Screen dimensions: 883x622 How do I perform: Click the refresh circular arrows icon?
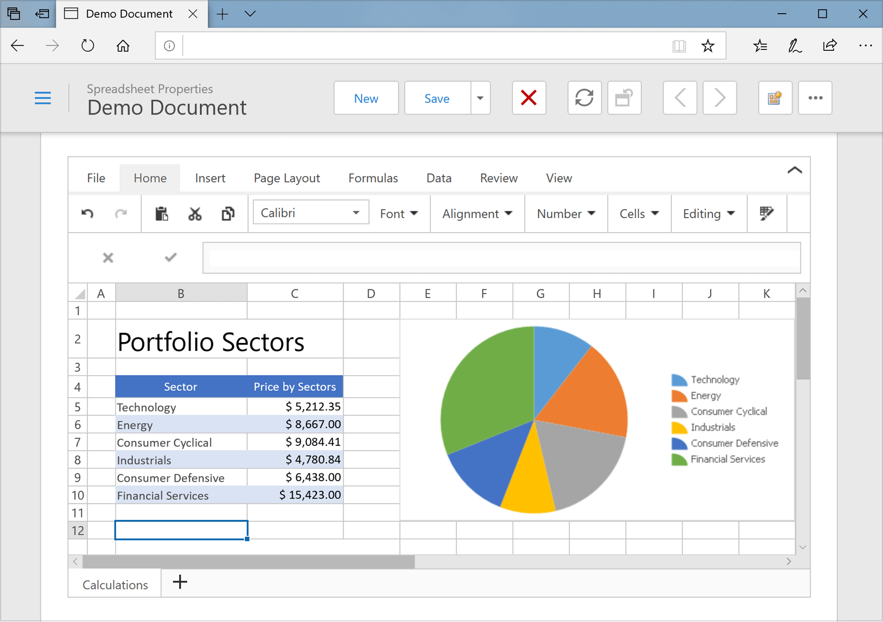584,98
